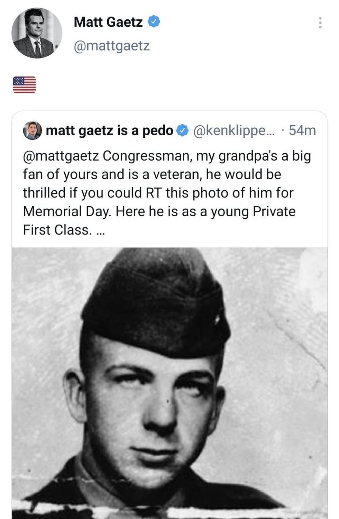Open the quoted tweet author's small avatar
The height and width of the screenshot is (519, 339).
coord(32,130)
